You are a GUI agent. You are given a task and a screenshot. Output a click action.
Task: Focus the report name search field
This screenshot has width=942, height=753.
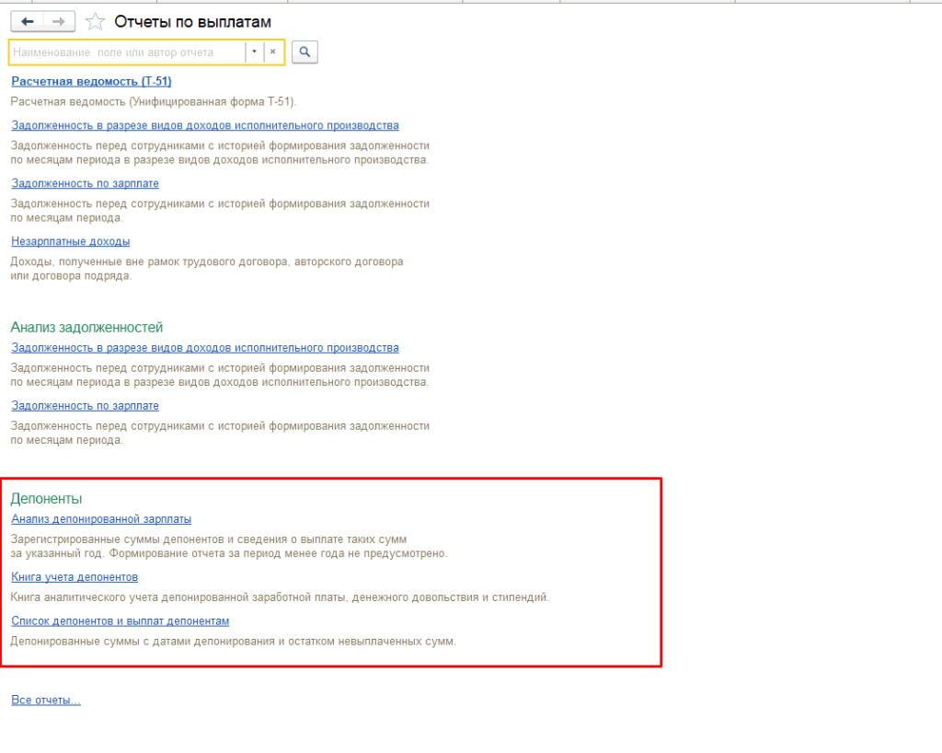[127, 52]
